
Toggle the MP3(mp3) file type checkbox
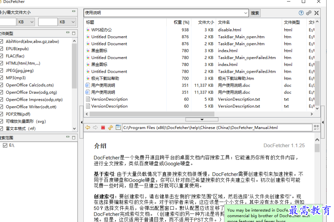[1, 78]
